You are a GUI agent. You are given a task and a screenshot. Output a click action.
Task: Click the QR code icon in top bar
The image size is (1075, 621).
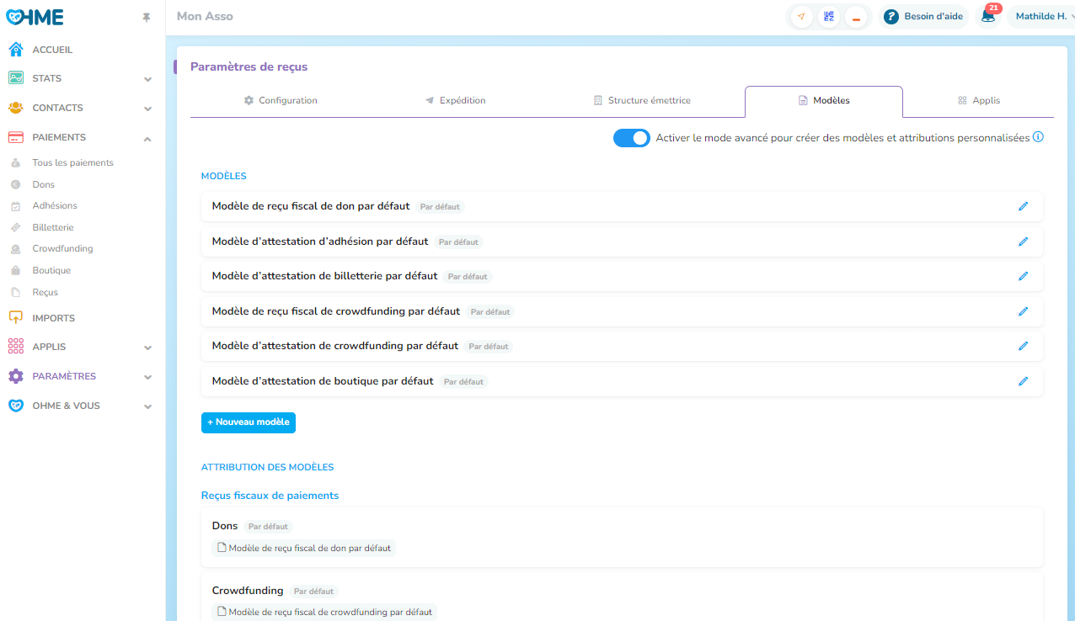click(829, 17)
